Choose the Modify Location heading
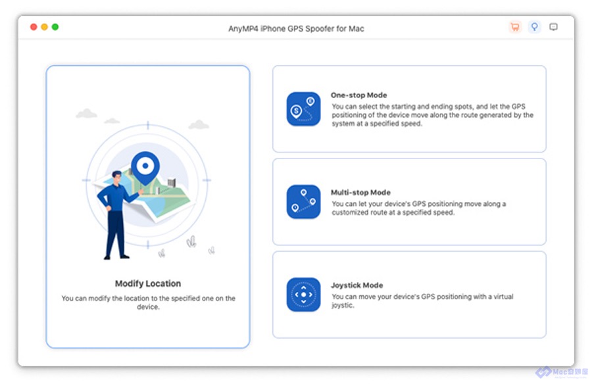Image resolution: width=592 pixels, height=386 pixels. pos(148,283)
